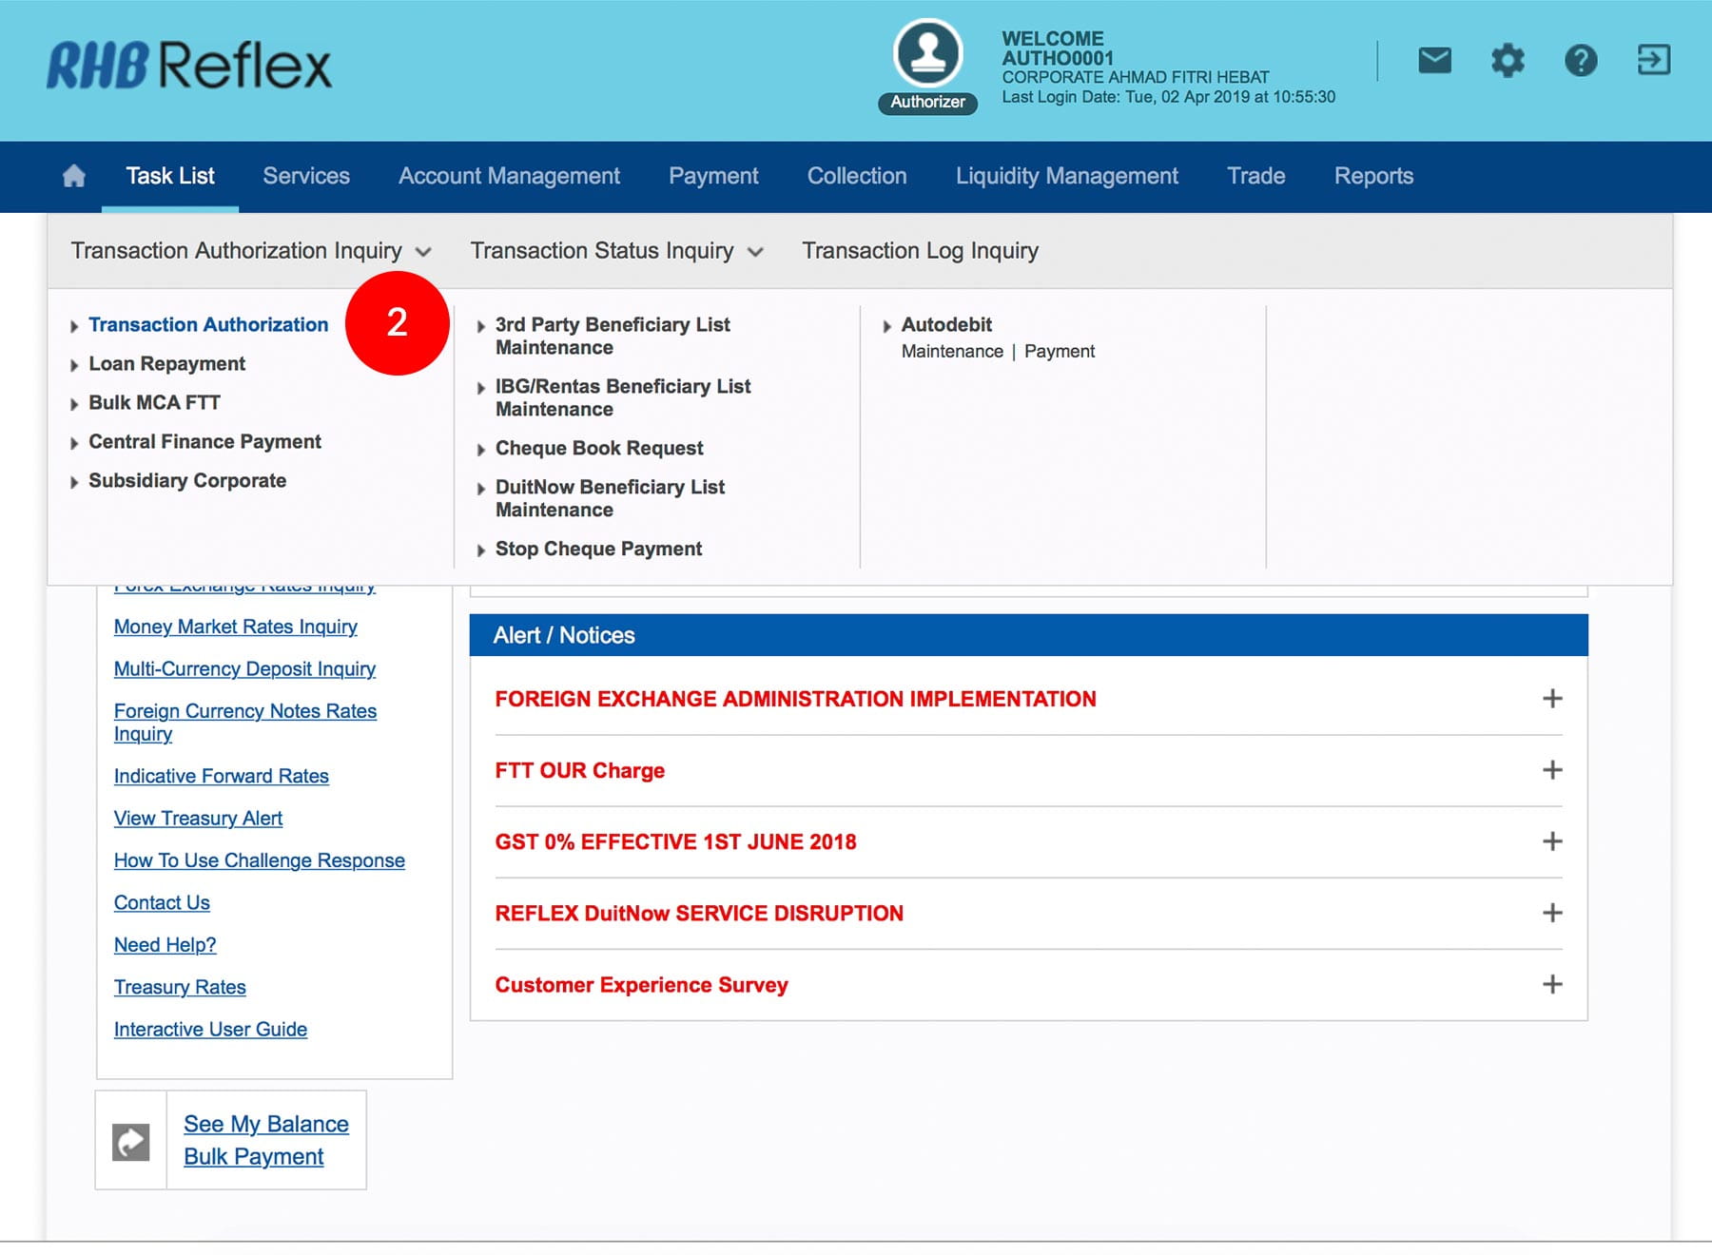1712x1255 pixels.
Task: Click the share arrow icon beside See My Balance
Action: click(131, 1141)
